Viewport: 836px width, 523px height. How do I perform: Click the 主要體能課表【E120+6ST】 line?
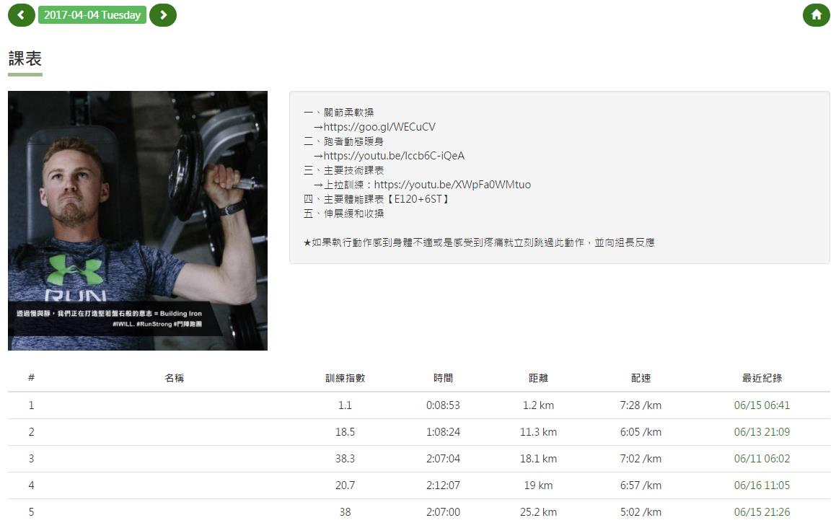[377, 199]
